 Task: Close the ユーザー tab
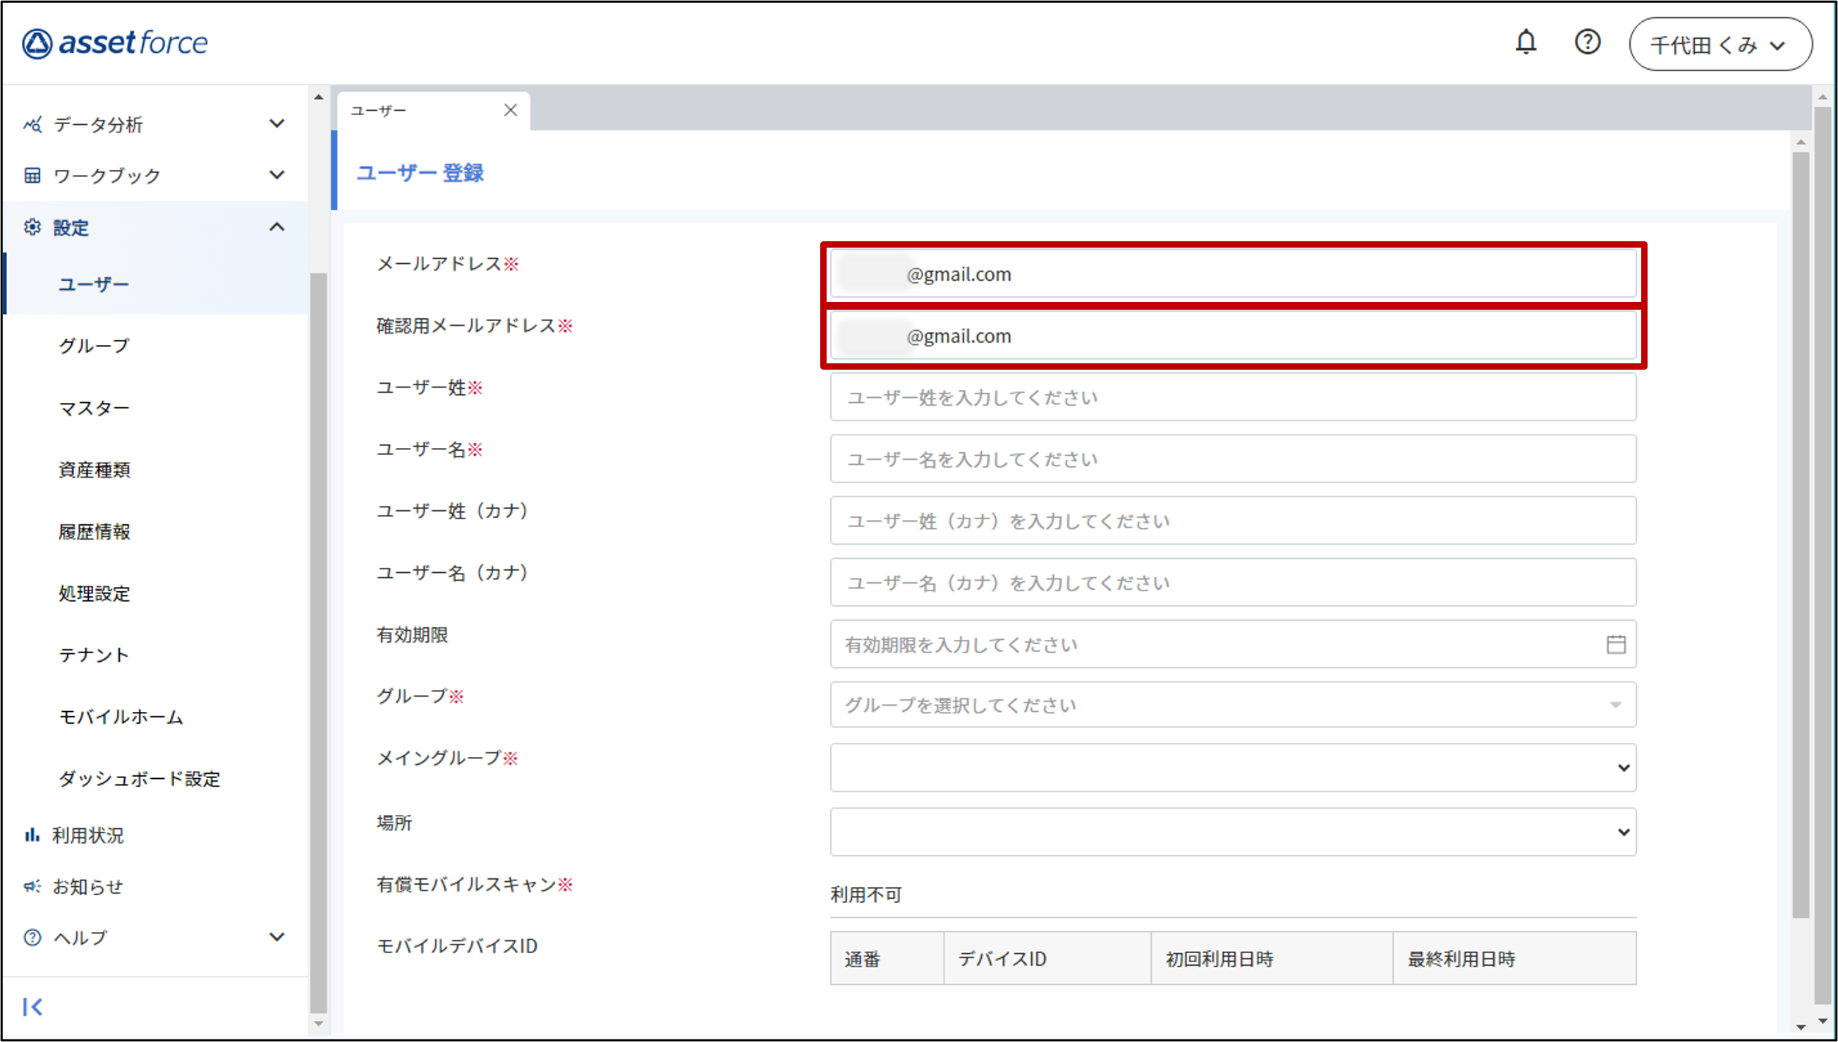click(510, 110)
